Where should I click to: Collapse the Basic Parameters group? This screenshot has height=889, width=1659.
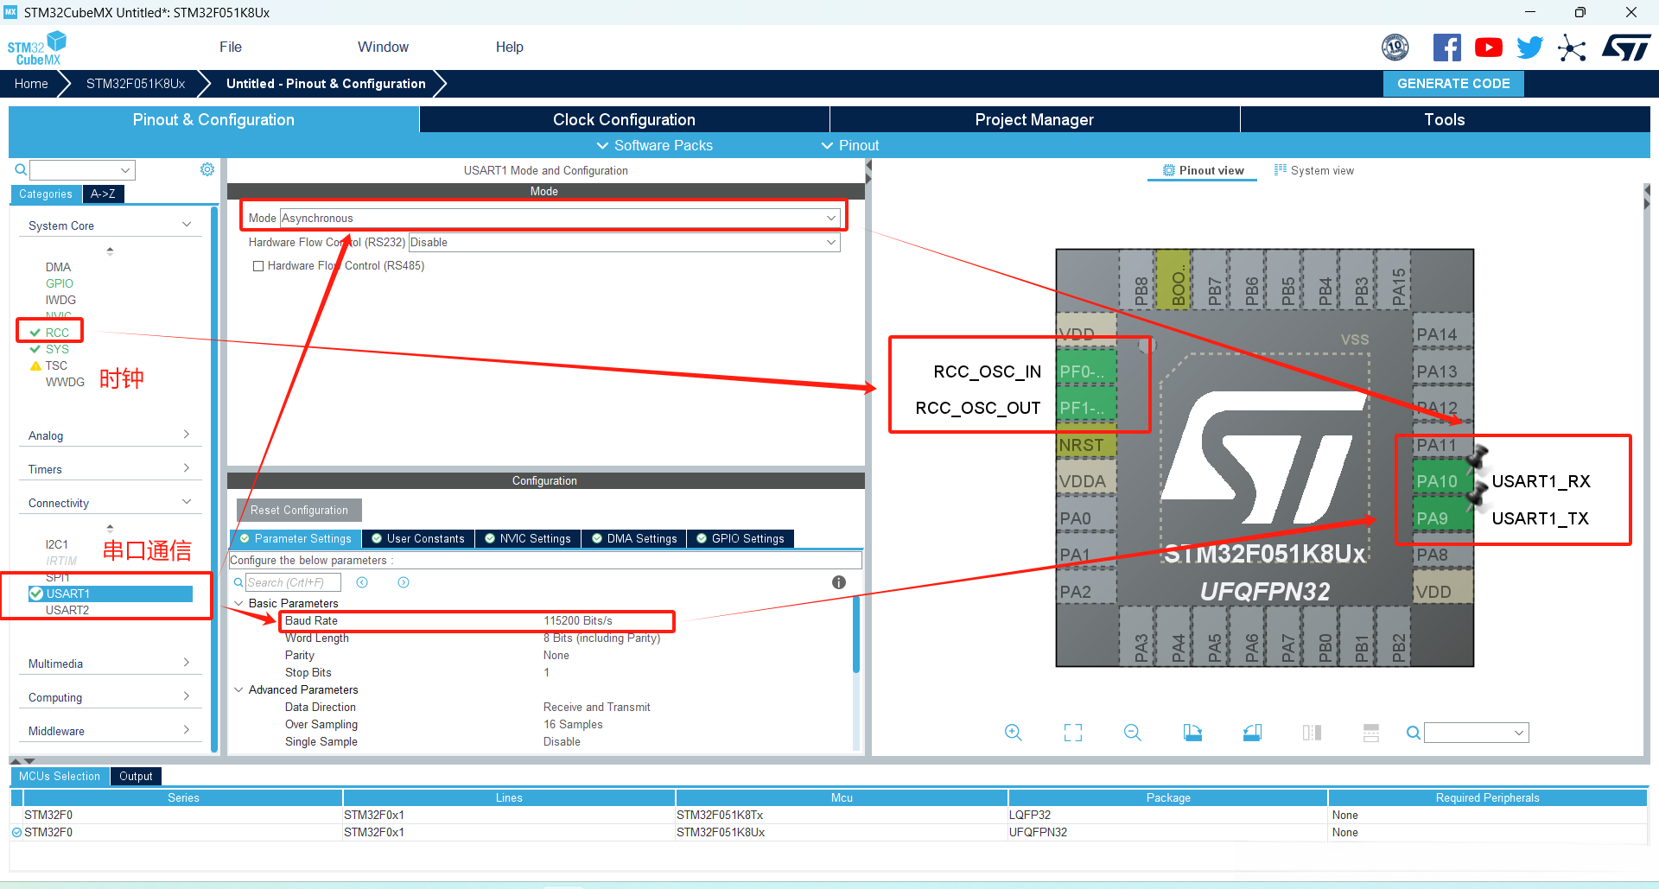click(238, 603)
